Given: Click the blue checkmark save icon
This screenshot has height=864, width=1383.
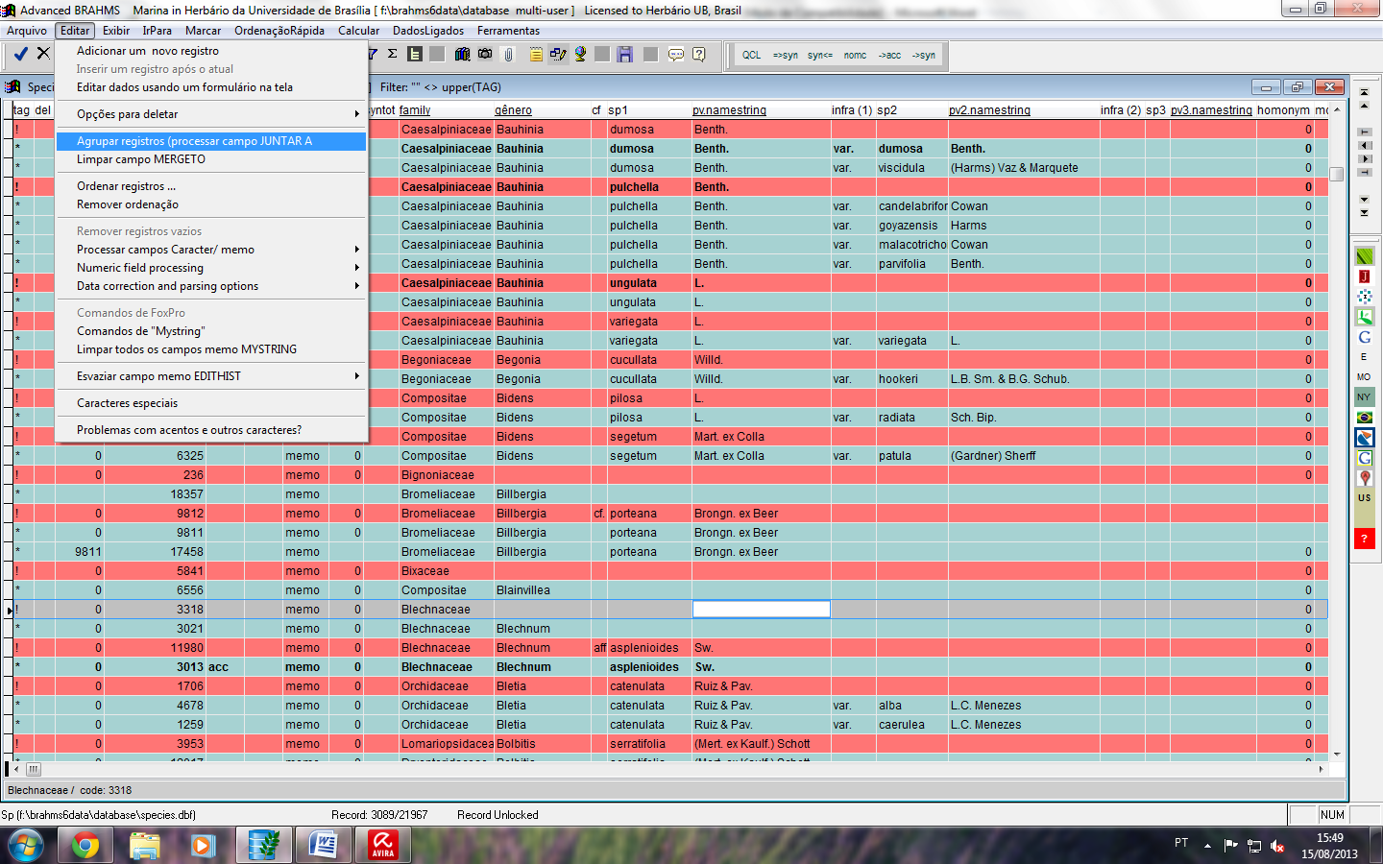Looking at the screenshot, I should pos(20,54).
